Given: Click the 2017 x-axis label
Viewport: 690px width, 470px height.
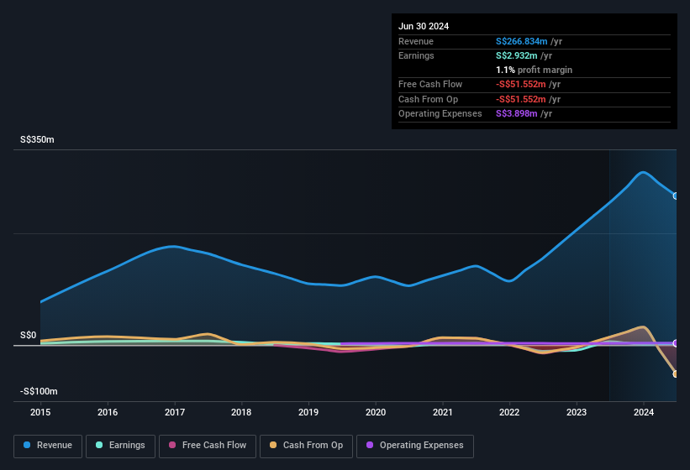Looking at the screenshot, I should 175,412.
